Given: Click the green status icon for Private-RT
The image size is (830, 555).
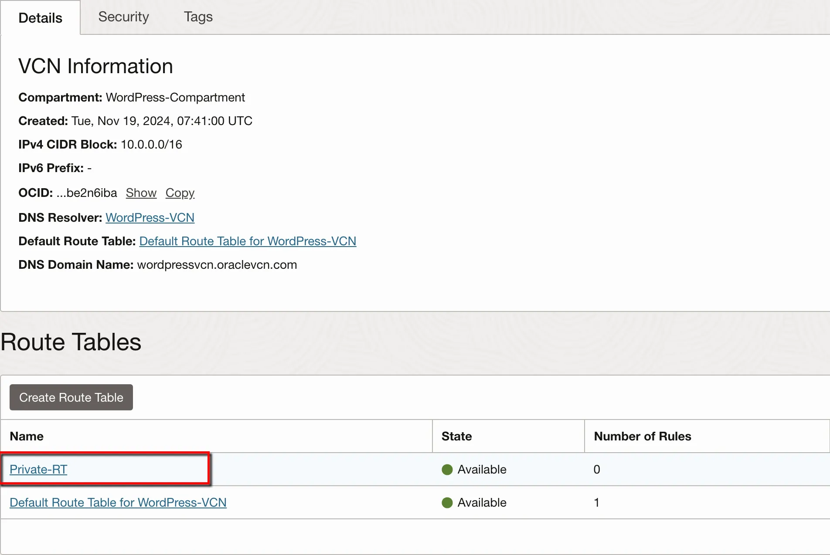Looking at the screenshot, I should 447,470.
